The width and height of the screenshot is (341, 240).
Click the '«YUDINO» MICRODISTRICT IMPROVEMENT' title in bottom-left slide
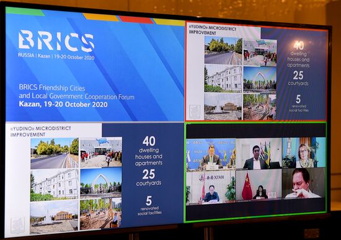pyautogui.click(x=41, y=131)
